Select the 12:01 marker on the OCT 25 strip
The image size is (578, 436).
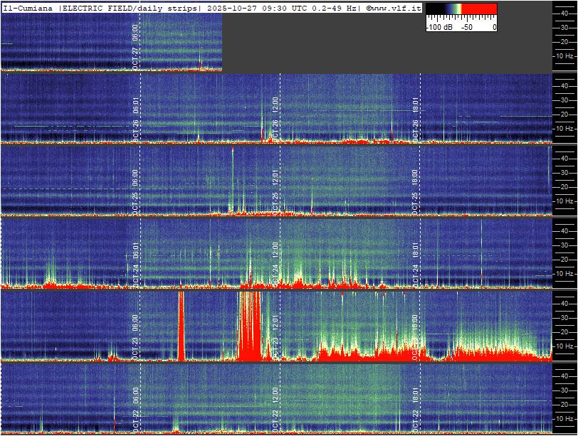coord(275,178)
